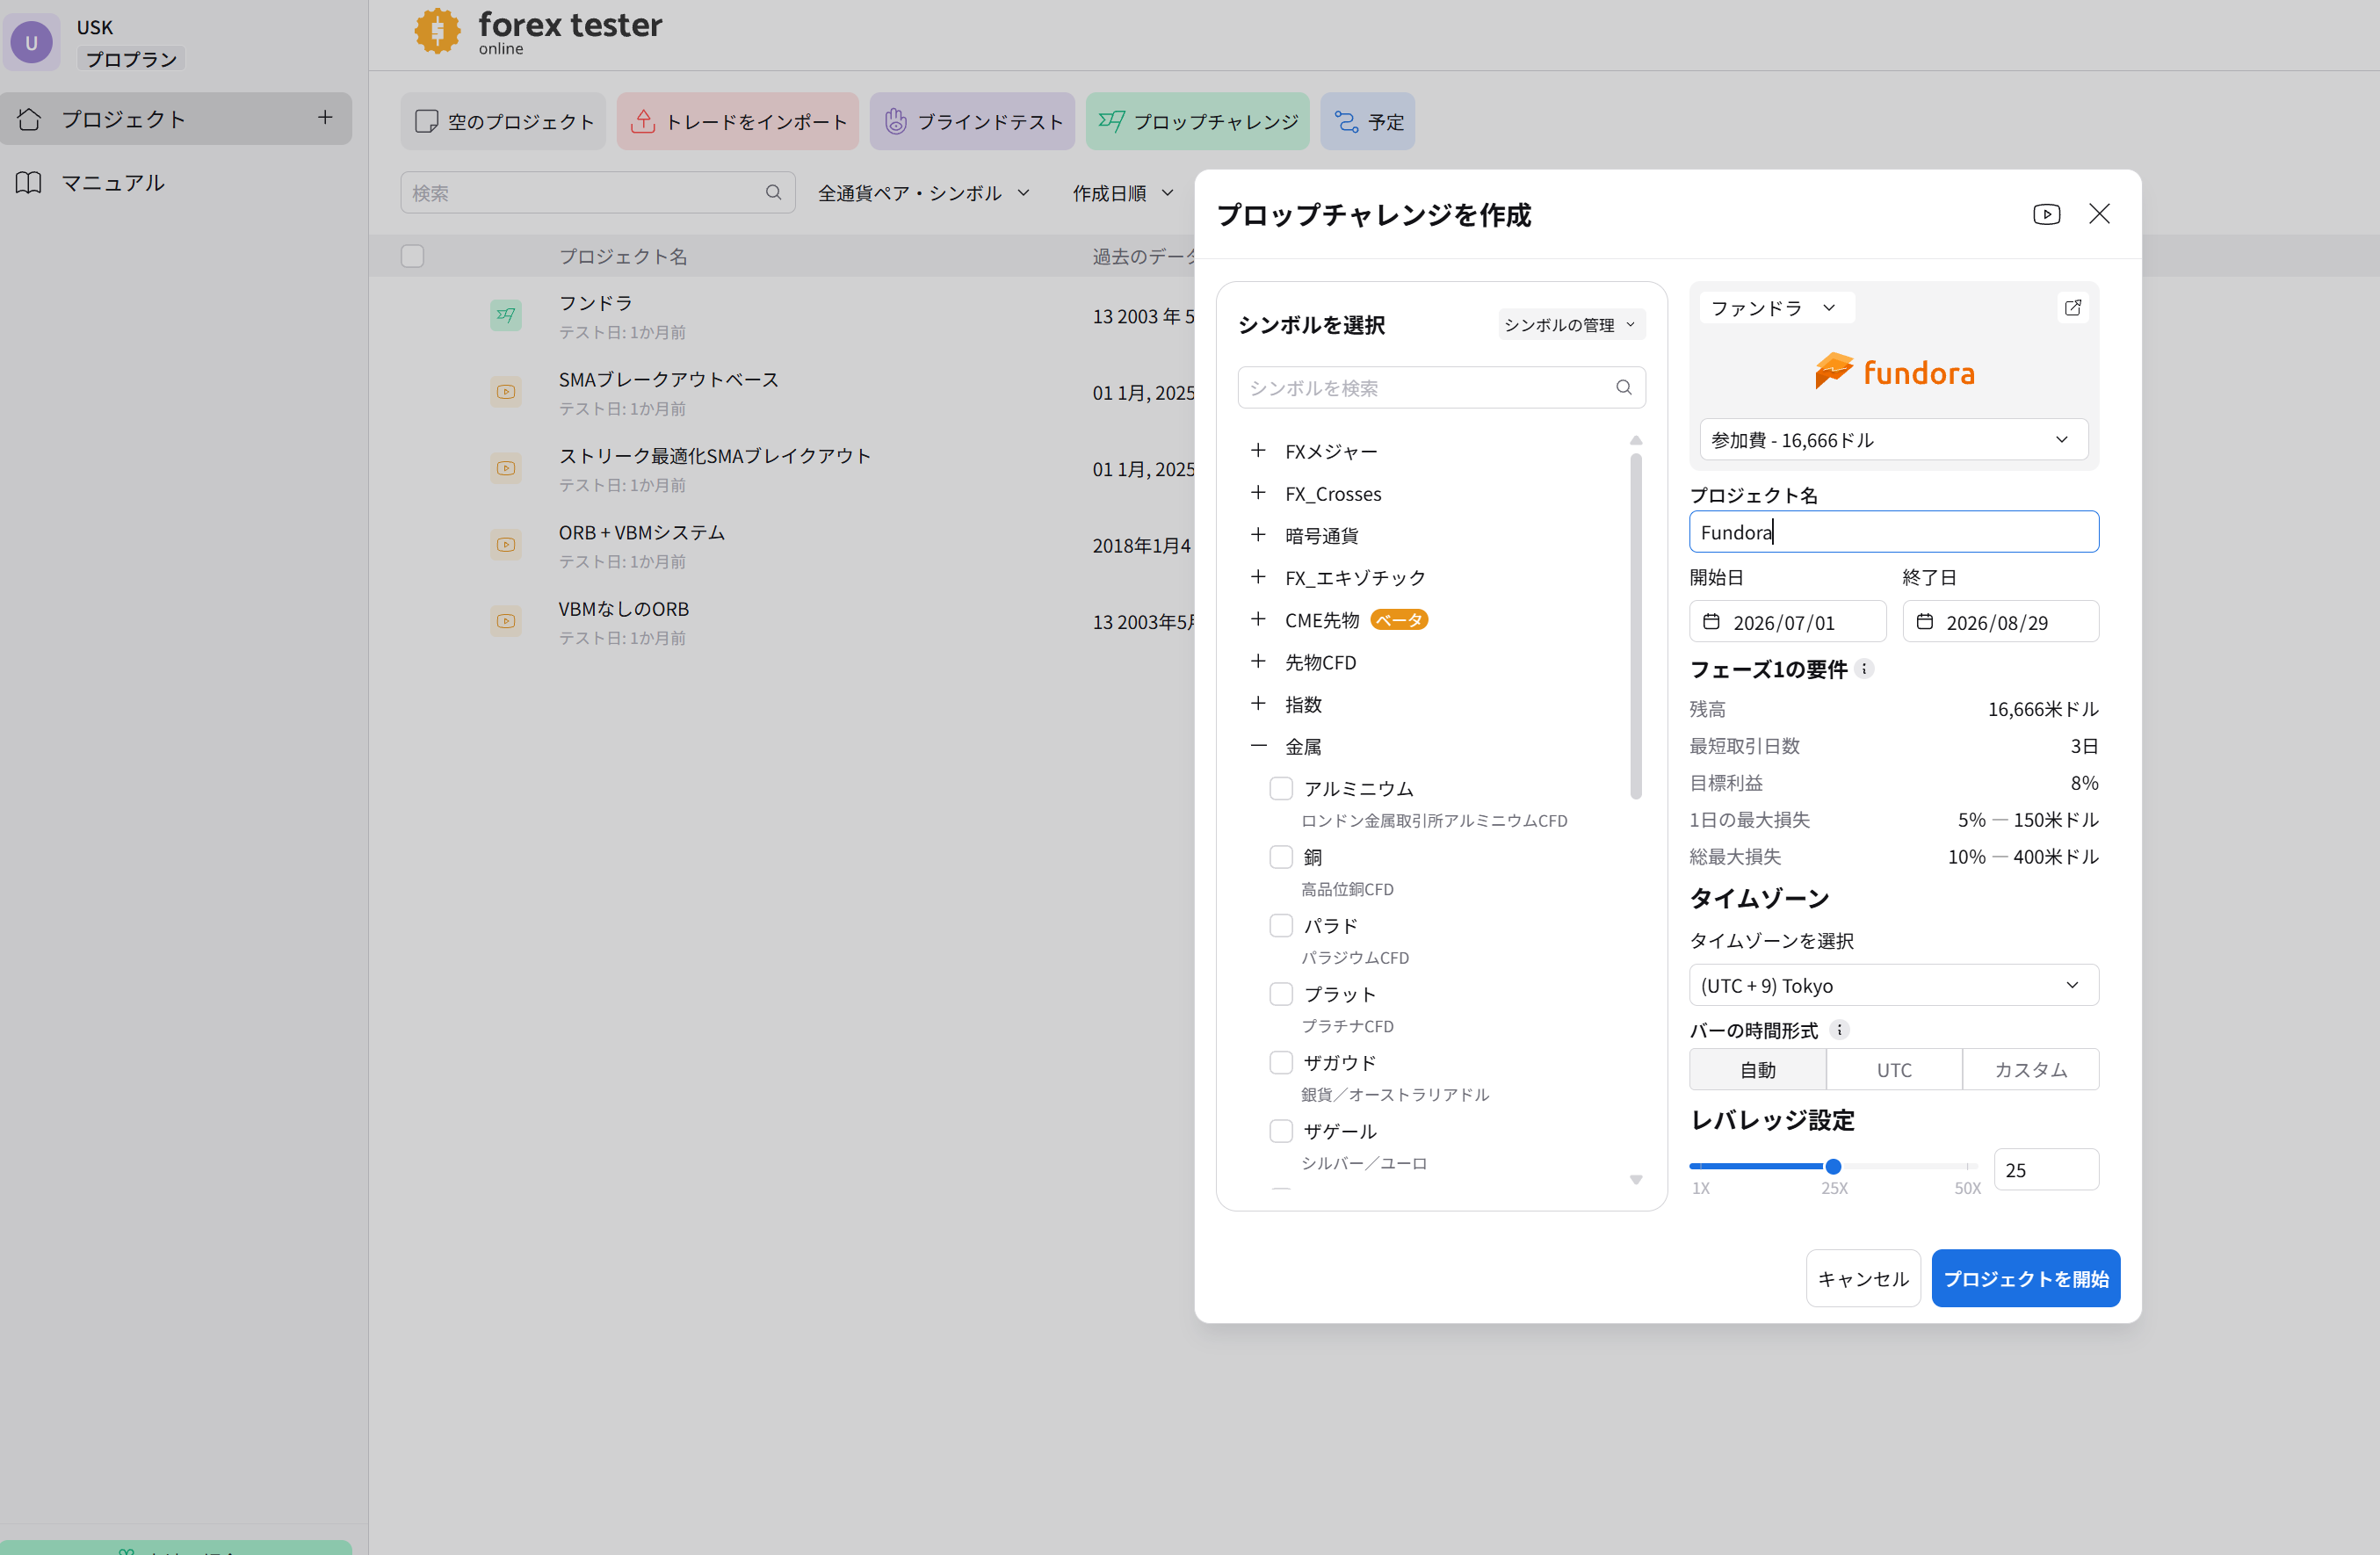Click プロジェクトを開始 button
The width and height of the screenshot is (2380, 1555).
click(x=2025, y=1278)
